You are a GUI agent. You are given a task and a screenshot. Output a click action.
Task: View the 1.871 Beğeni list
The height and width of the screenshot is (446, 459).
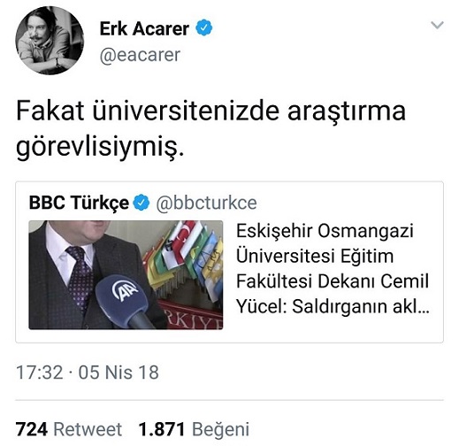pyautogui.click(x=194, y=429)
